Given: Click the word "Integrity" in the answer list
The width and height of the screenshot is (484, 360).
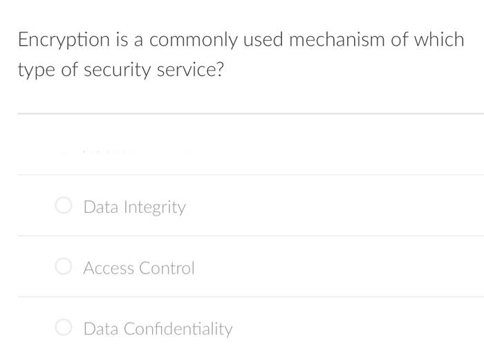Looking at the screenshot, I should (x=155, y=207).
